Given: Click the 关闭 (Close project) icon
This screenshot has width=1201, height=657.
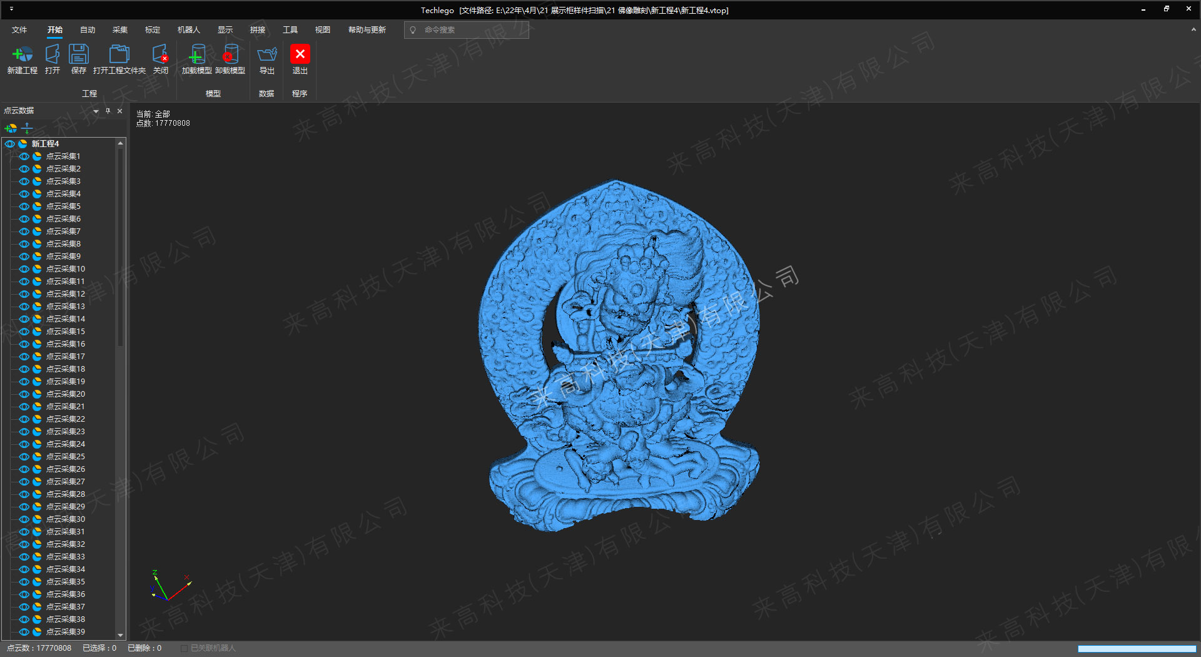Looking at the screenshot, I should pos(161,55).
